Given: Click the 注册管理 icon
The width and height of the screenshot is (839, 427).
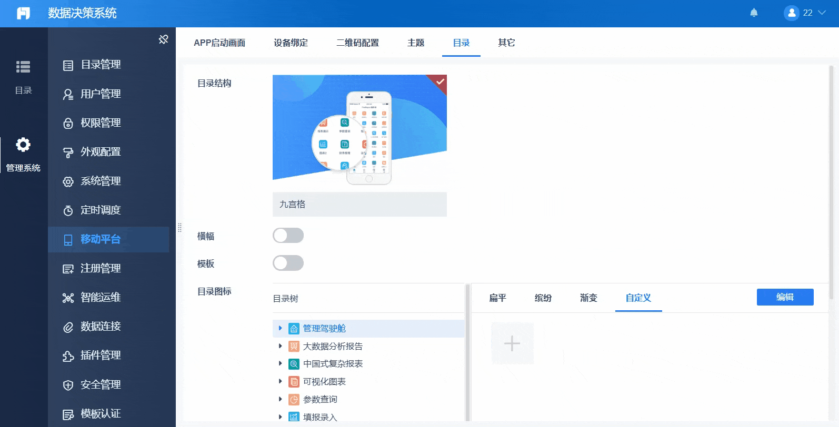Looking at the screenshot, I should 68,269.
